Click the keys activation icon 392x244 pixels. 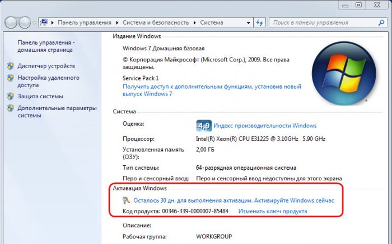click(126, 200)
